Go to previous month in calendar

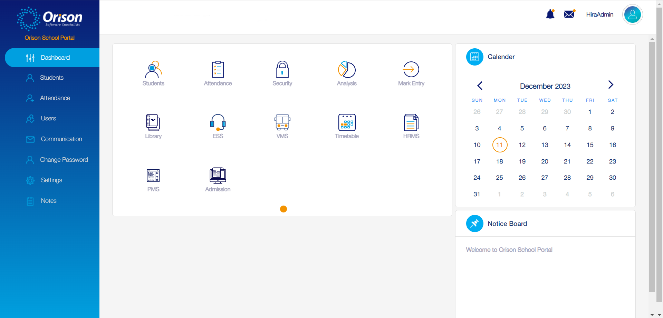[x=480, y=86]
